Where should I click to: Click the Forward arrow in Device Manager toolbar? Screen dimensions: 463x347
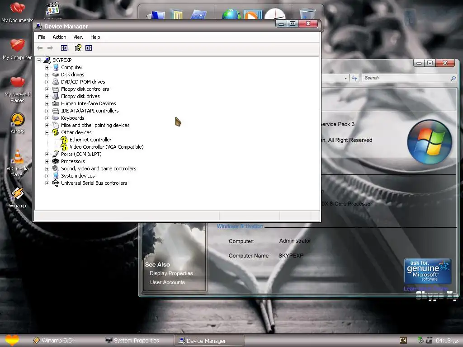tap(50, 48)
